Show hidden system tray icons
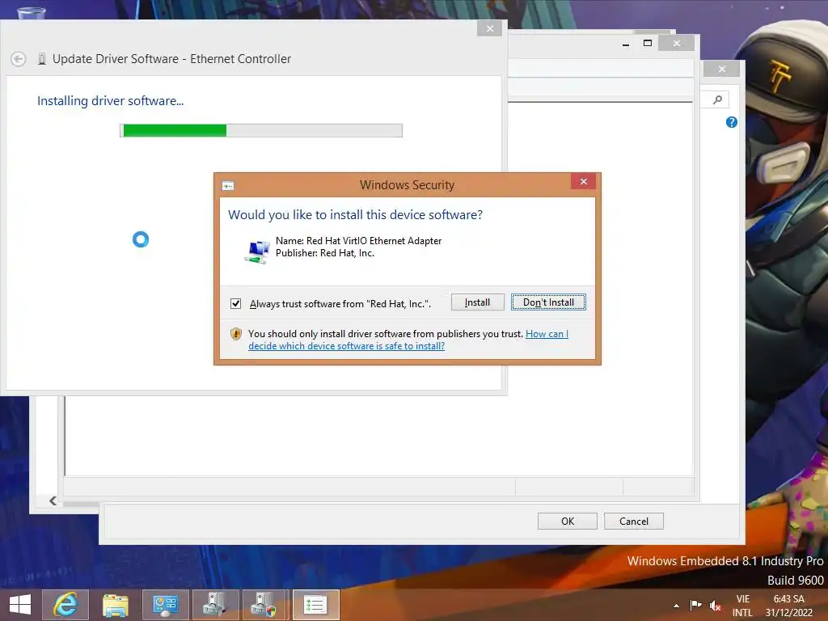 677,606
